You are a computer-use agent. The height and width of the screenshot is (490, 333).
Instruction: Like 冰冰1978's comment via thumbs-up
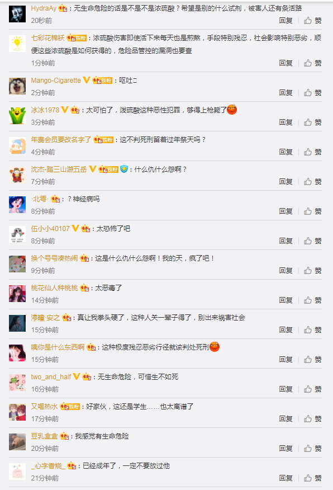pos(308,122)
